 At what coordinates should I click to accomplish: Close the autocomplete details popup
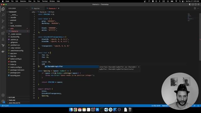pyautogui.click(x=139, y=67)
